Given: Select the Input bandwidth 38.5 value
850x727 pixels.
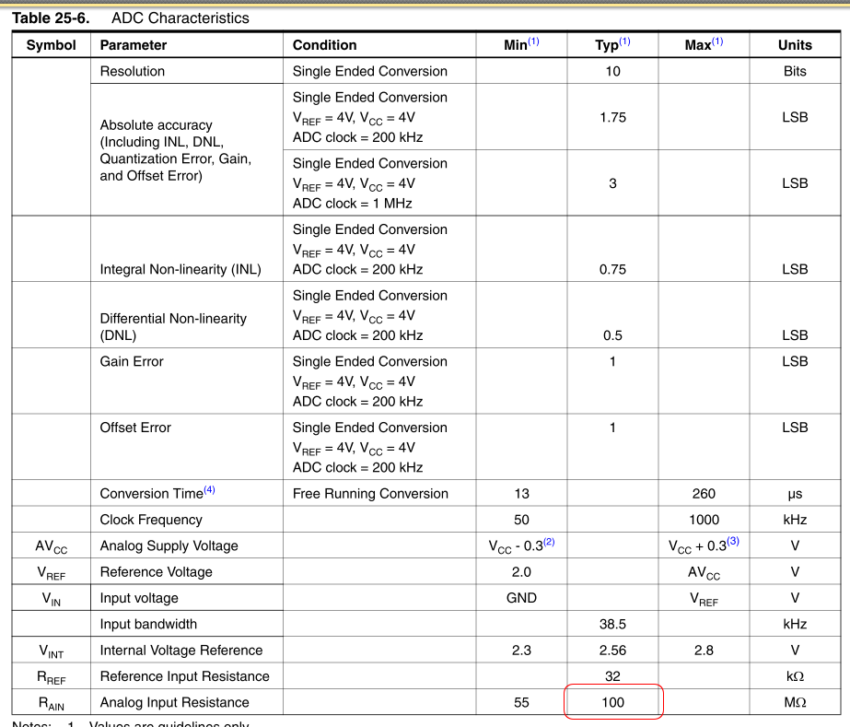Looking at the screenshot, I should pos(612,625).
